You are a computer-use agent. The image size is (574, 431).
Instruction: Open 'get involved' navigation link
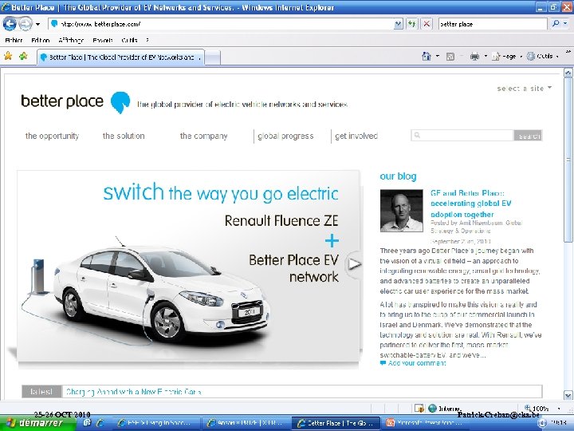(356, 136)
